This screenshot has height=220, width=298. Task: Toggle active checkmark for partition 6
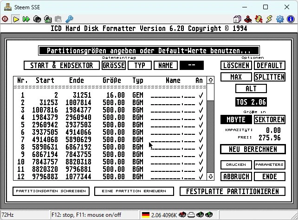coord(201,132)
